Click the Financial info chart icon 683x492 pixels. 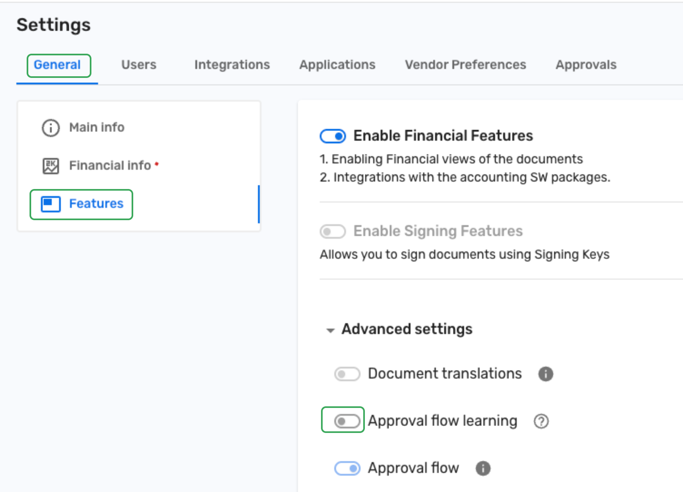(51, 166)
